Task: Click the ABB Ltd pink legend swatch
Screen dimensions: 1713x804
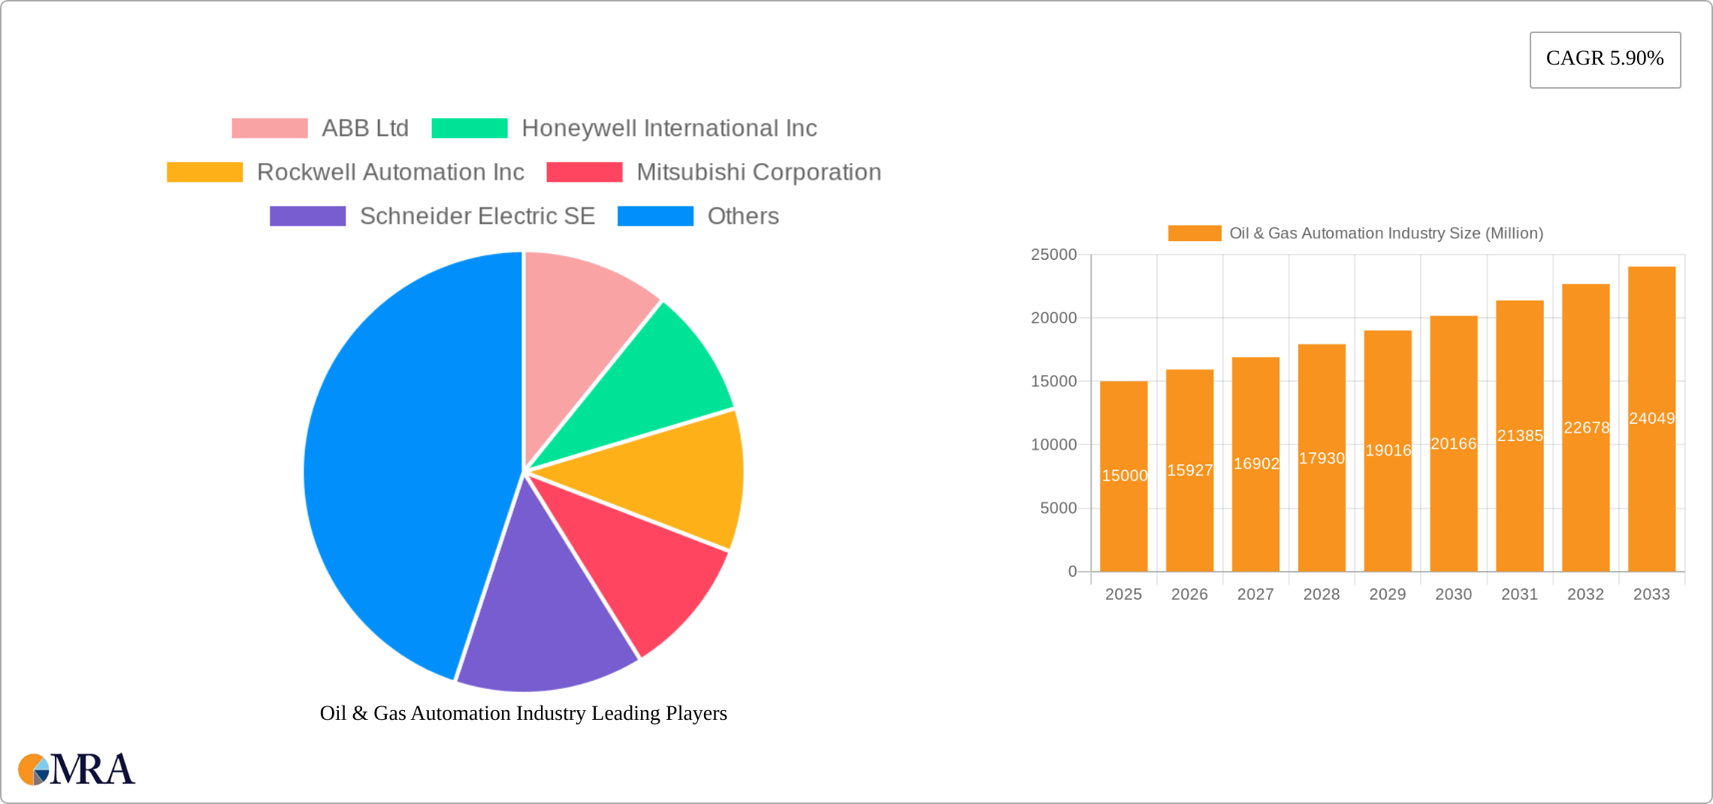Action: pyautogui.click(x=270, y=128)
